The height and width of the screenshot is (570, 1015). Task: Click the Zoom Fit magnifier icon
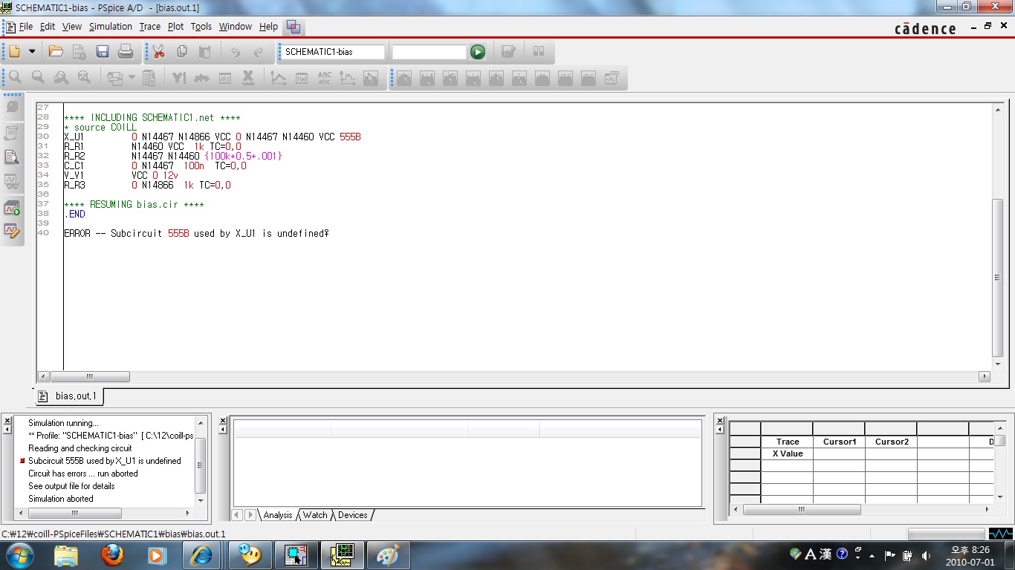click(x=84, y=77)
